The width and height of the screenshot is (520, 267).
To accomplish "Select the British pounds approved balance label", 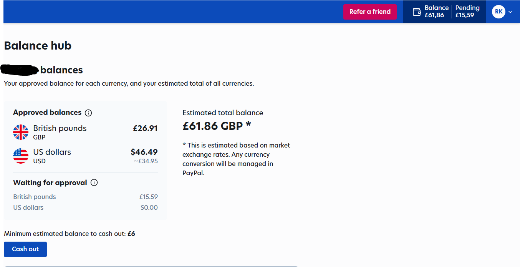I will pyautogui.click(x=60, y=128).
